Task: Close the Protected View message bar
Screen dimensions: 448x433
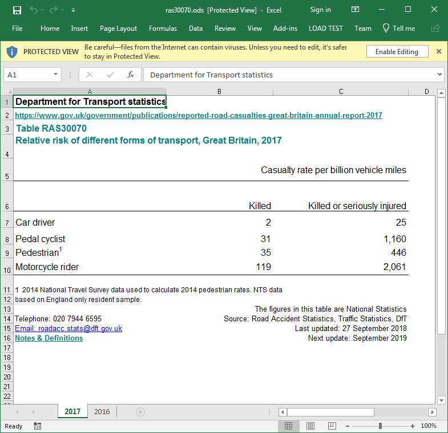Action: 438,51
